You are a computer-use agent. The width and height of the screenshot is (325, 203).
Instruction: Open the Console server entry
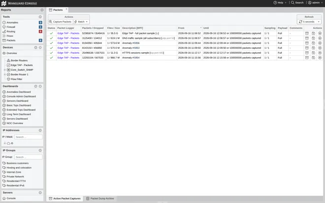(11, 199)
